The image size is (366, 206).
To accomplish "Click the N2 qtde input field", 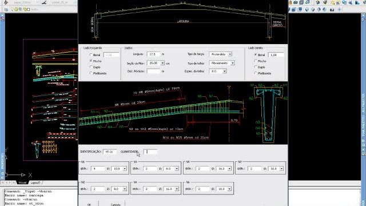I will pos(98,189).
